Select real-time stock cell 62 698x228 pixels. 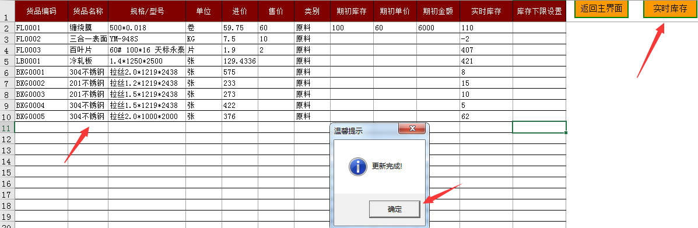486,116
